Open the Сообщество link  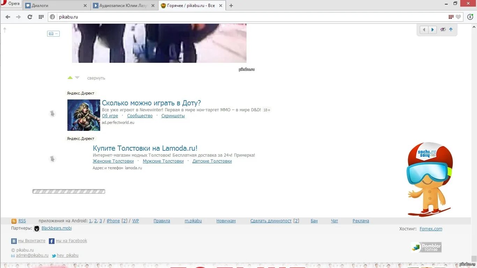(140, 116)
